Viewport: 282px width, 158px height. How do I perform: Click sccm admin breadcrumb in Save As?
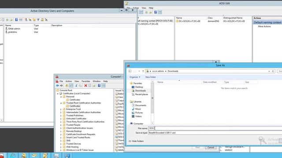[158, 71]
